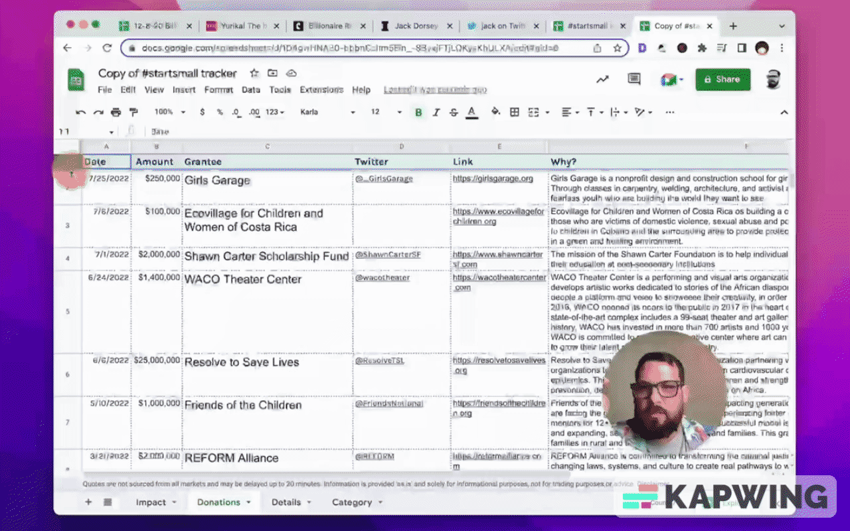Screen dimensions: 850x531
Task: Toggle bold formatting
Action: tap(418, 112)
